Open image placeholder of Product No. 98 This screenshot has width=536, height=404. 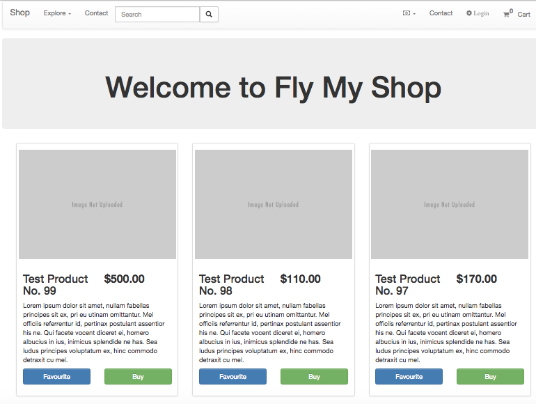[274, 204]
